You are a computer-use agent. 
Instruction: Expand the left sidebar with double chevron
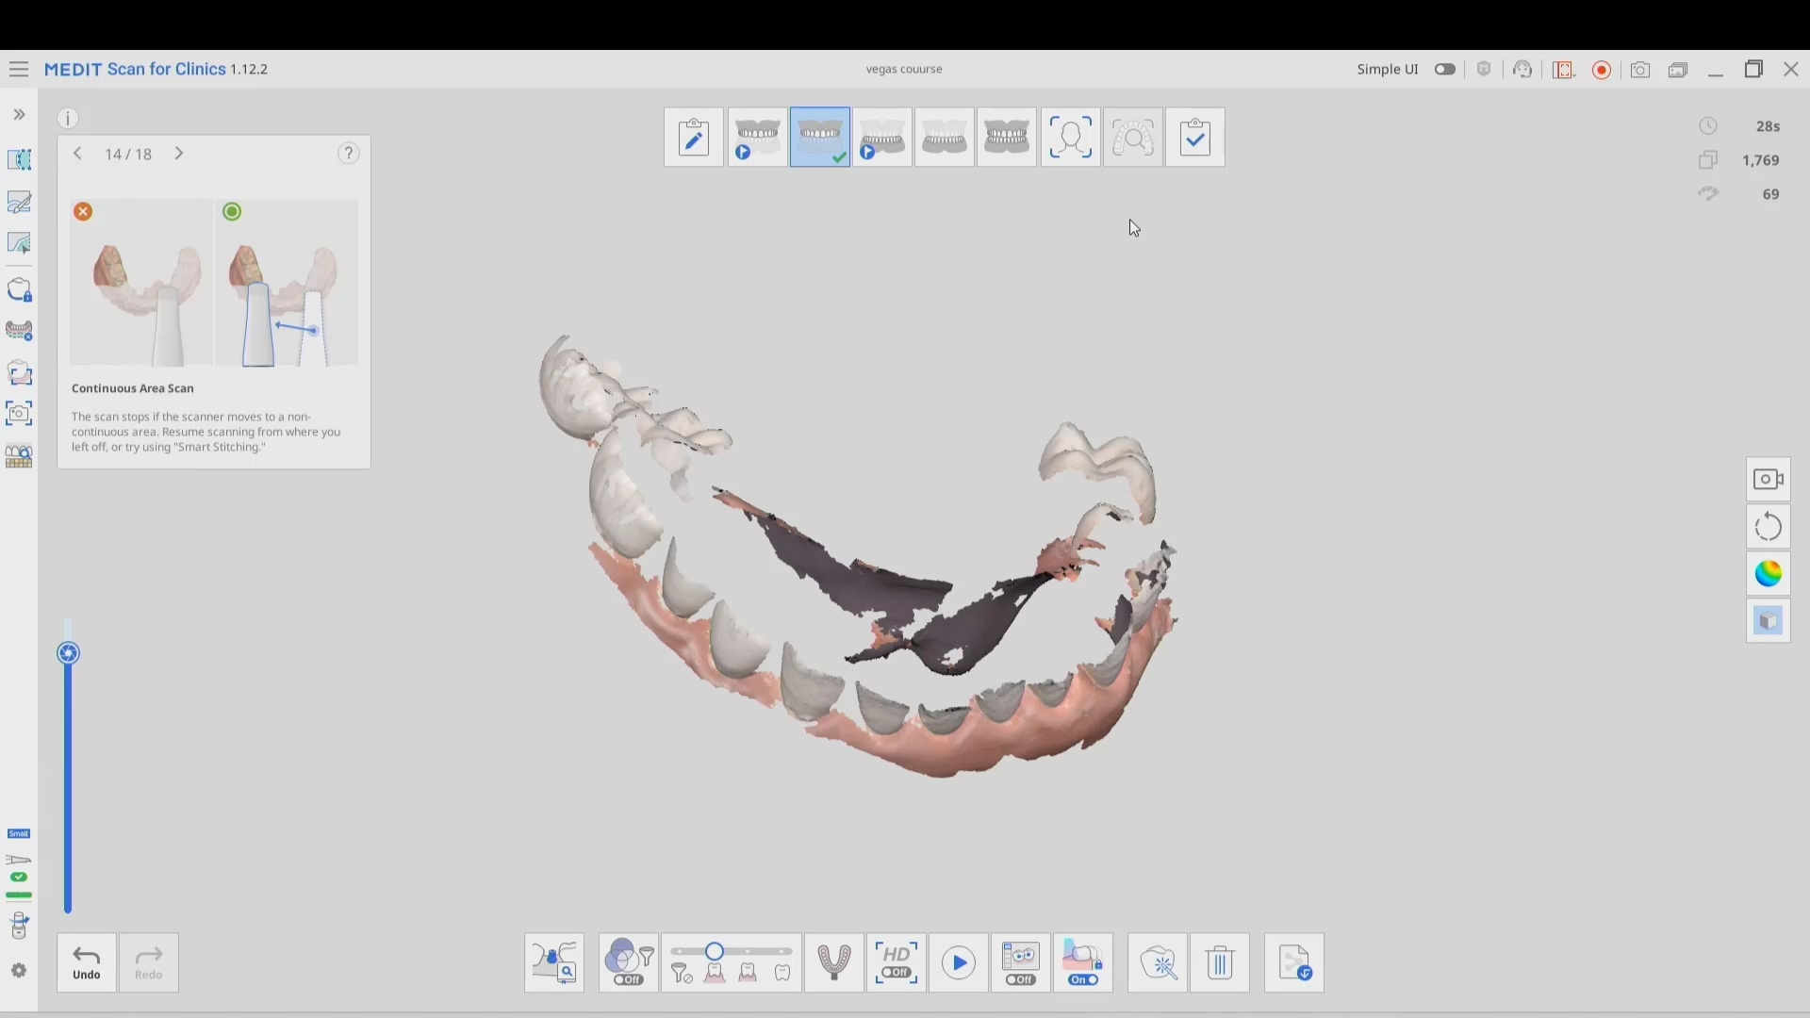pyautogui.click(x=19, y=115)
